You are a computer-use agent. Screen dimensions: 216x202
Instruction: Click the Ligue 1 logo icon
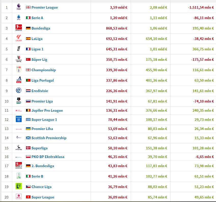click(19, 49)
